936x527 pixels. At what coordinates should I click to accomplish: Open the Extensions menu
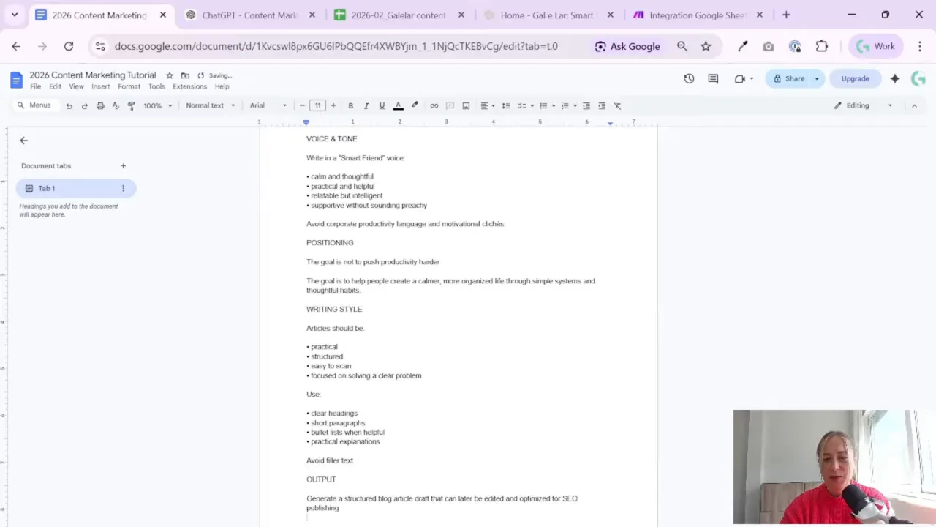(189, 86)
